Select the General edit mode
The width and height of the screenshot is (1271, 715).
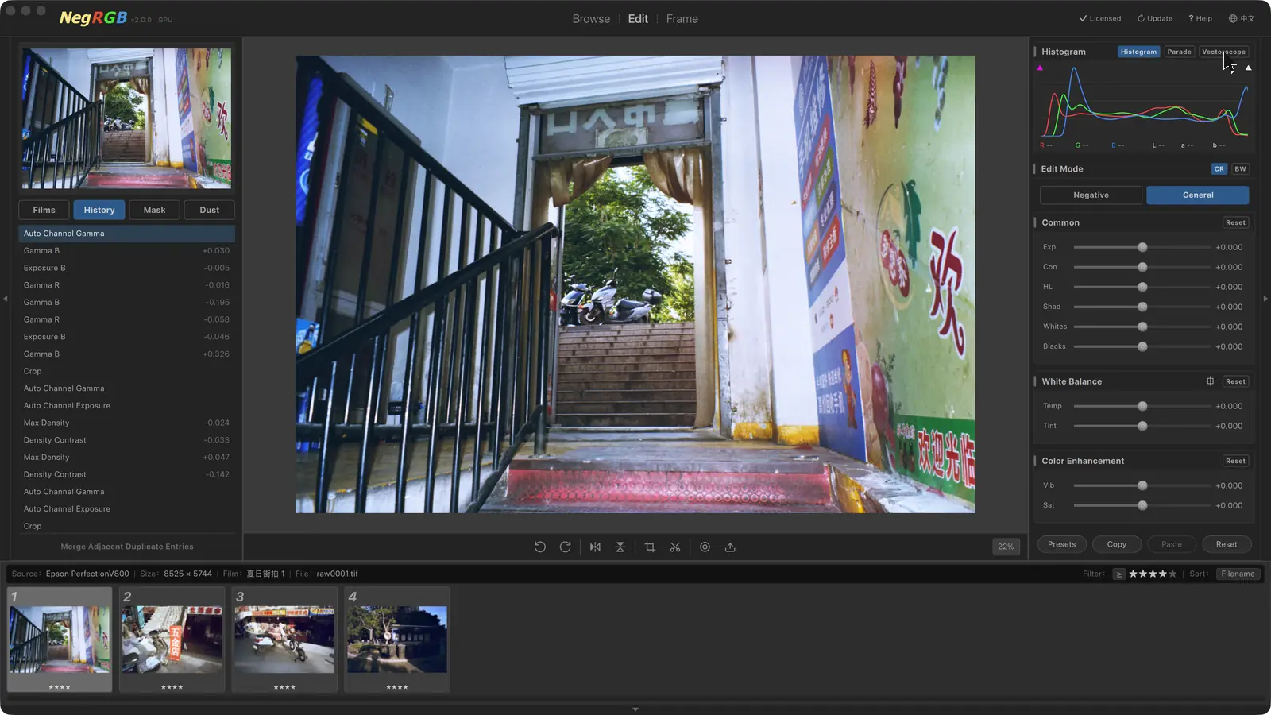pyautogui.click(x=1198, y=195)
